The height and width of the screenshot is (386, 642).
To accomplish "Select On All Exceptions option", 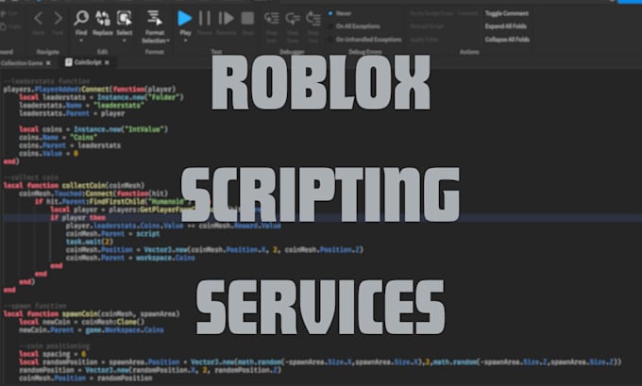I will [354, 26].
